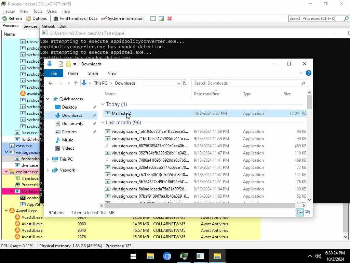This screenshot has width=350, height=263.
Task: Collapse the AvastUI.exe process tree
Action: [x=6, y=211]
